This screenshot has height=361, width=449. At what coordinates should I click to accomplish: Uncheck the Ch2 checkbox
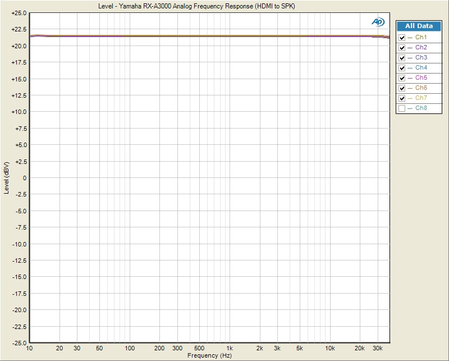tap(402, 48)
